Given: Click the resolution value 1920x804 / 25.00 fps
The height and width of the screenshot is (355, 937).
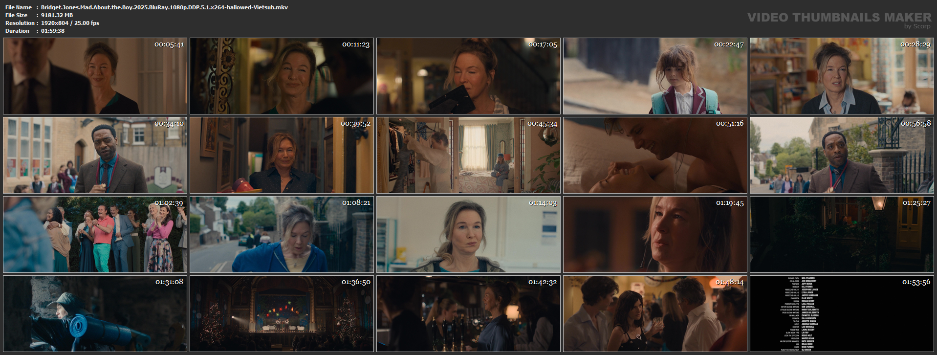Looking at the screenshot, I should click(70, 23).
